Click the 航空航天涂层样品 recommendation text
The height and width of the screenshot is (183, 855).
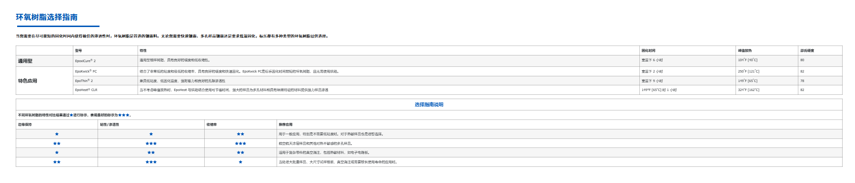(x=316, y=143)
